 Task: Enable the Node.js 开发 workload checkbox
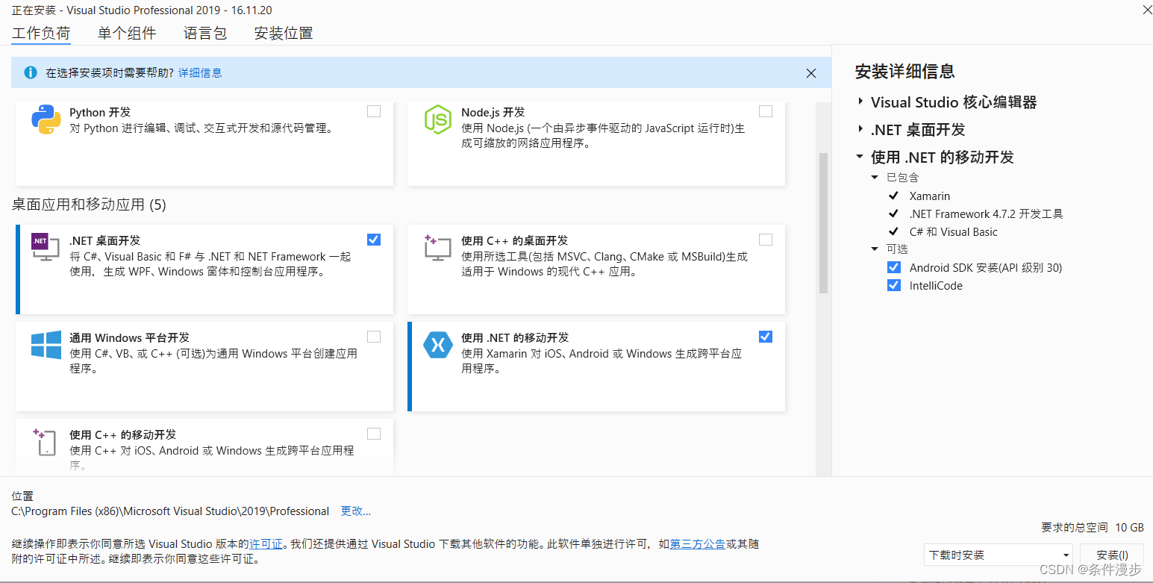coord(766,111)
